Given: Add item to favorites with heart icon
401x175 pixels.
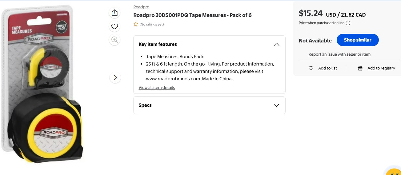Looking at the screenshot, I should (114, 26).
